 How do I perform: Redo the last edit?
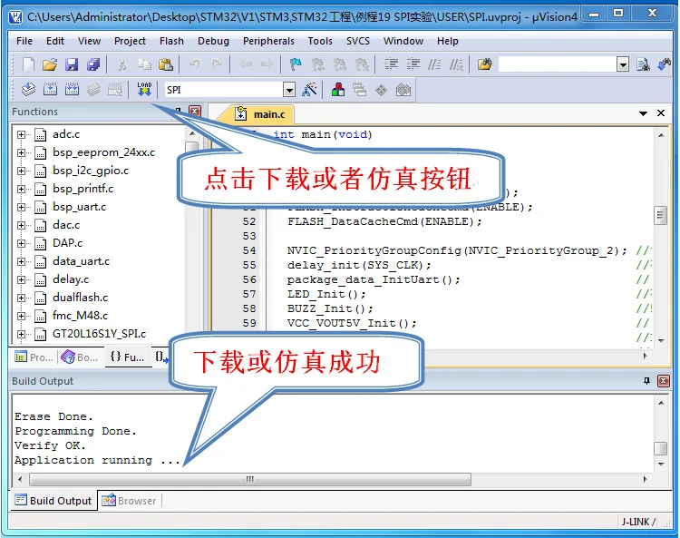217,64
